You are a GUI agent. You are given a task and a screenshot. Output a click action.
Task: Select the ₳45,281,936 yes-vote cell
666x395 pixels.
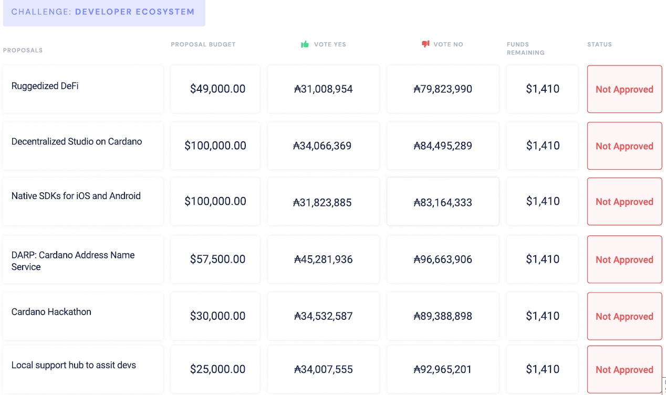click(x=324, y=259)
